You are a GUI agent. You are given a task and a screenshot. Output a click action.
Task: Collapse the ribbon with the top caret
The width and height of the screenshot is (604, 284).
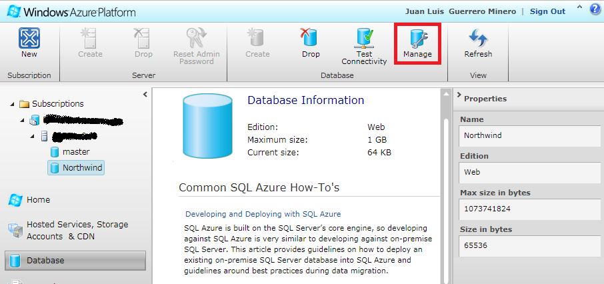pos(579,7)
